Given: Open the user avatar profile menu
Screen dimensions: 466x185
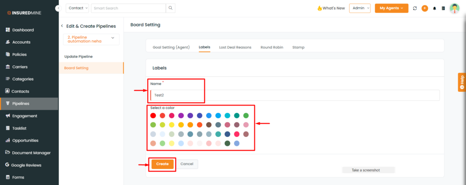Looking at the screenshot, I should [455, 8].
